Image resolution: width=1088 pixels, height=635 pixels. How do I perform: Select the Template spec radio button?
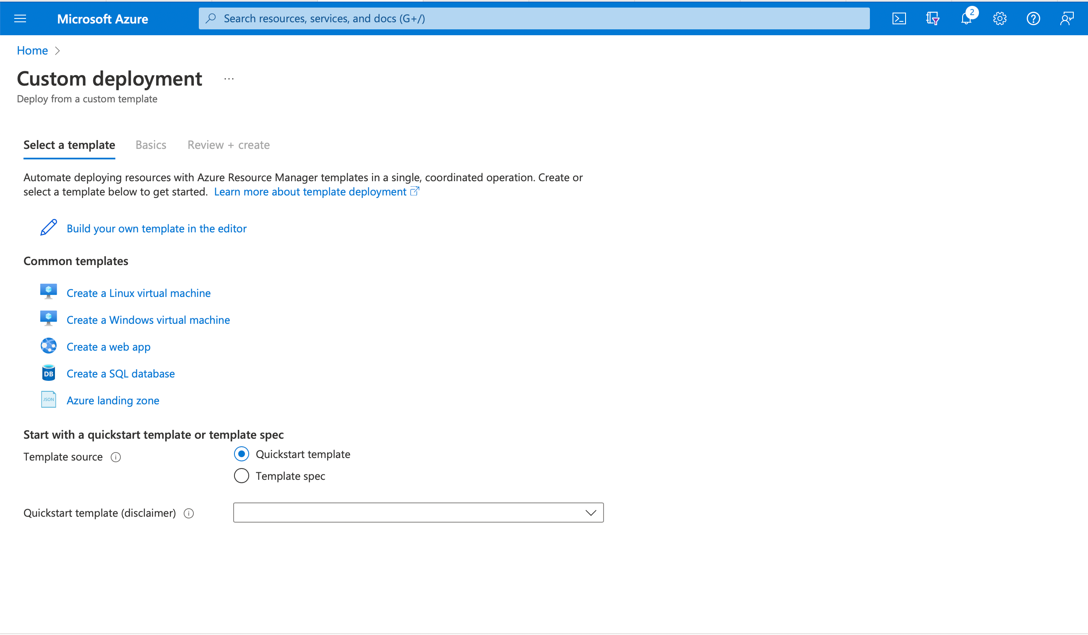241,476
